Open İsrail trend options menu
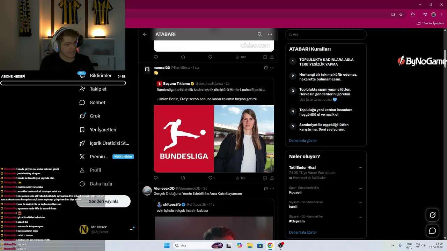 tap(360, 202)
